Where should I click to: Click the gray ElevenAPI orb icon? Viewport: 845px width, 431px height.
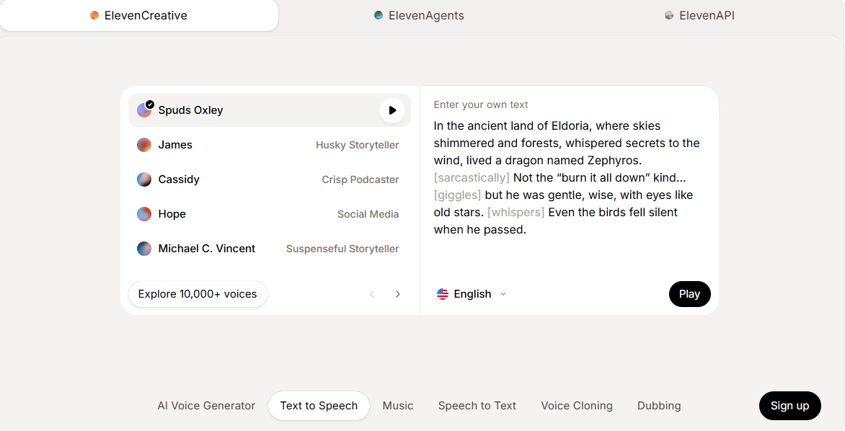click(669, 15)
